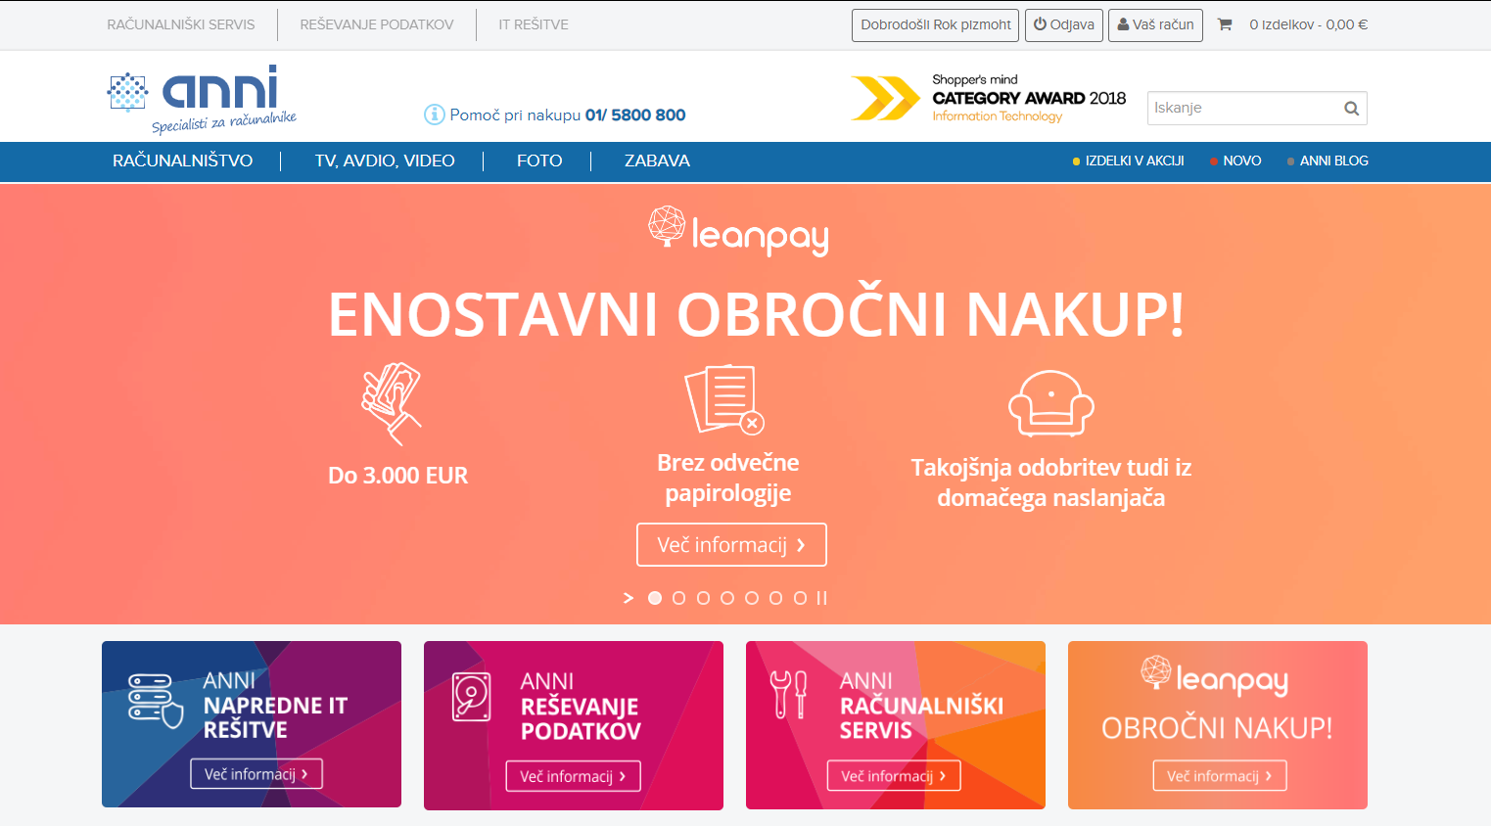Click the crossed-out documents icon
The image size is (1491, 826).
coord(724,399)
